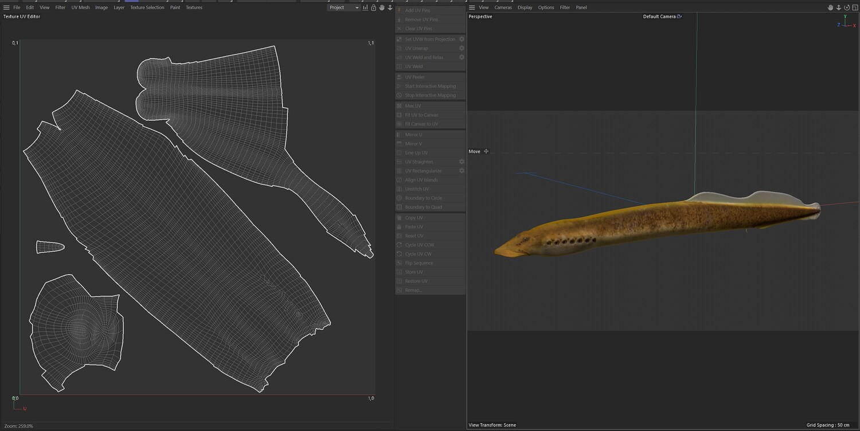The width and height of the screenshot is (860, 431).
Task: Click Start Interactive Mapping
Action: click(431, 86)
